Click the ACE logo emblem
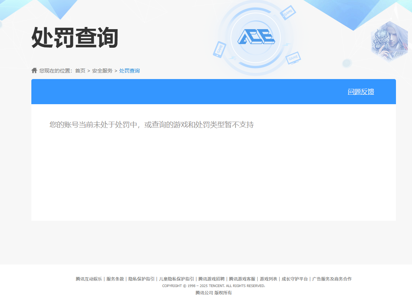The width and height of the screenshot is (412, 306). 255,36
